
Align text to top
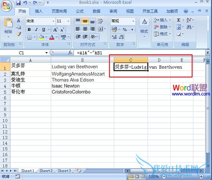point(78,21)
